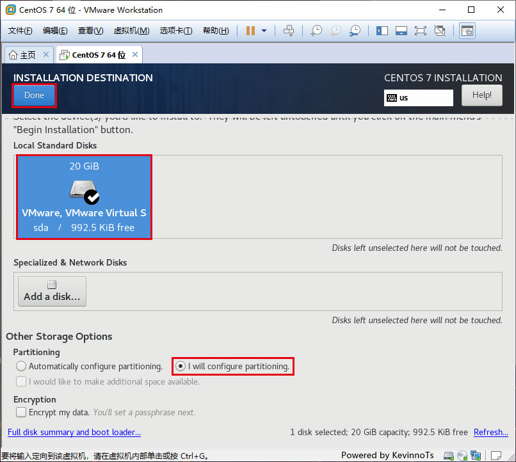Open the 文件(F) menu
This screenshot has height=462, width=516.
(20, 31)
